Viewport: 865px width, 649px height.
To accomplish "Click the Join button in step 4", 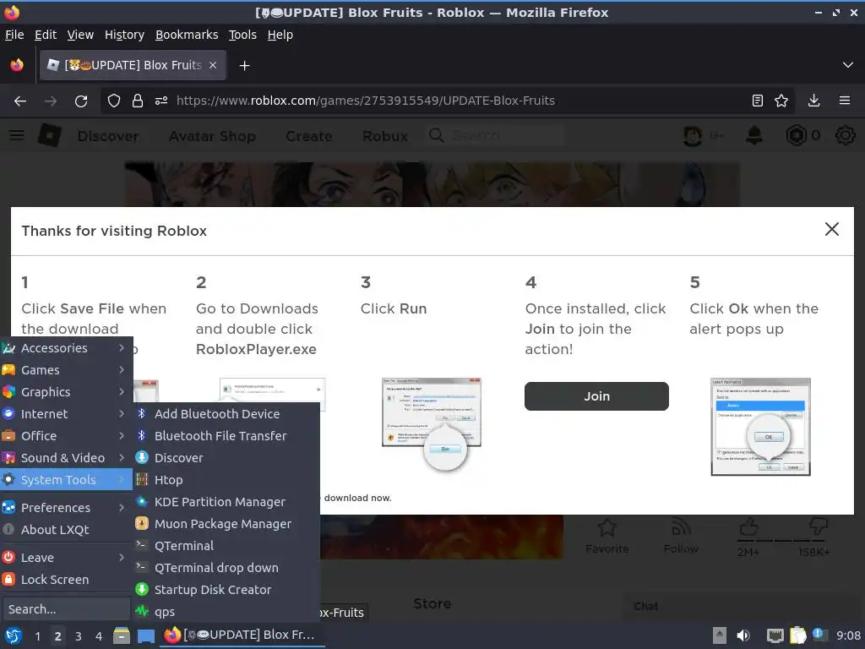I will pos(596,396).
